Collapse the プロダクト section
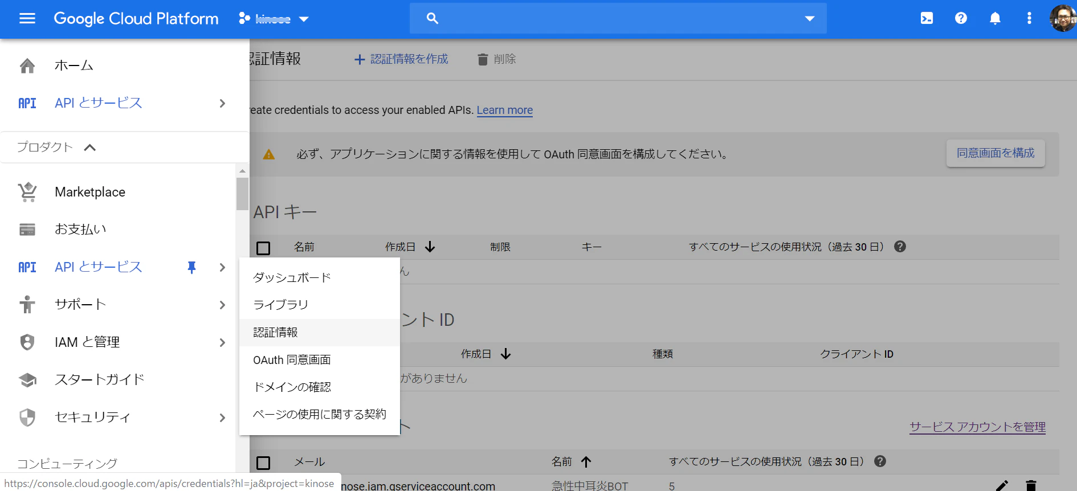This screenshot has width=1077, height=491. [56, 147]
